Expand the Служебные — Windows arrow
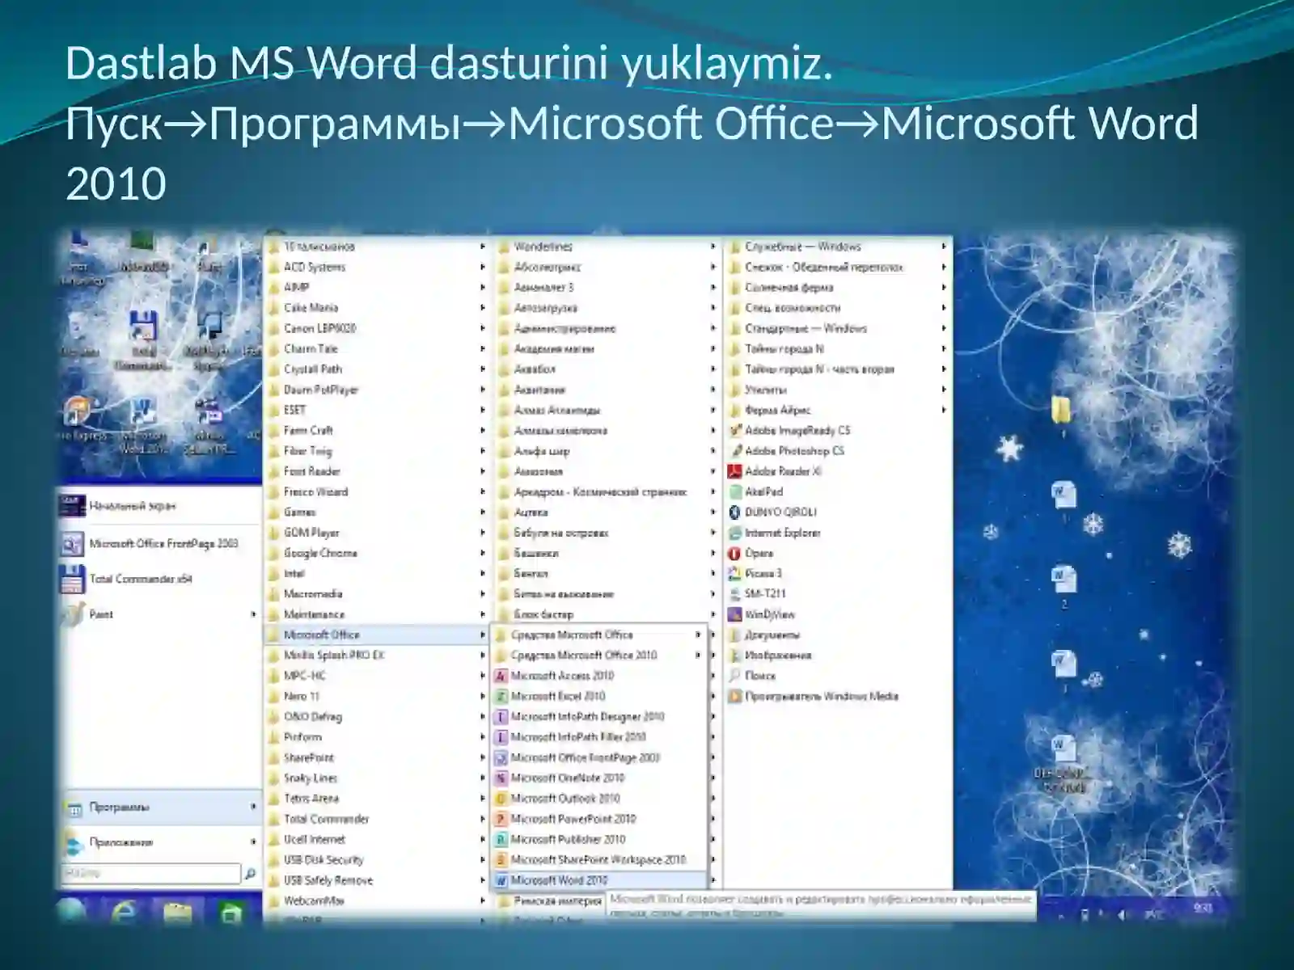 point(944,247)
